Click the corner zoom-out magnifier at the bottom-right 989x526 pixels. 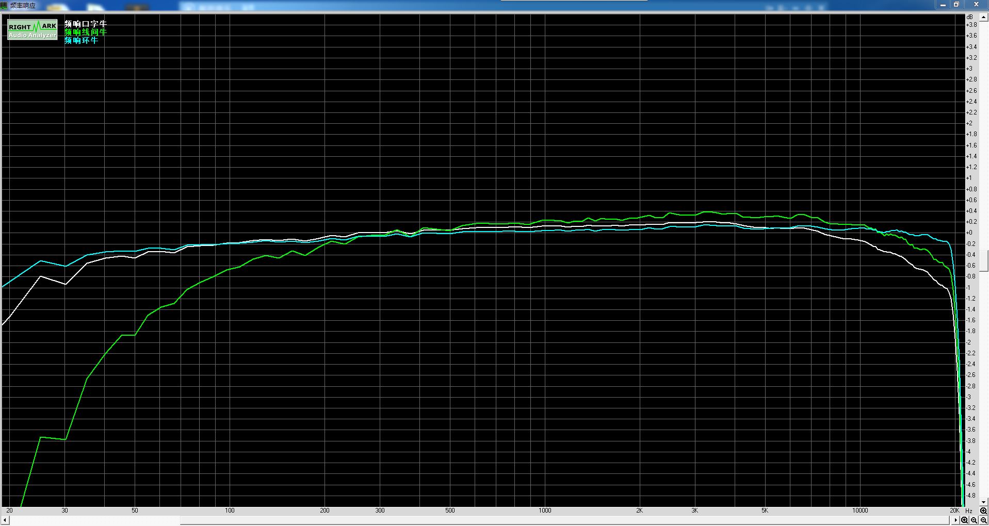[x=983, y=520]
